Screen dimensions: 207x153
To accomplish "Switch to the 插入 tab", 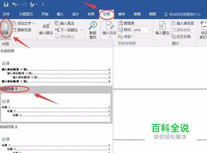I will (60, 14).
